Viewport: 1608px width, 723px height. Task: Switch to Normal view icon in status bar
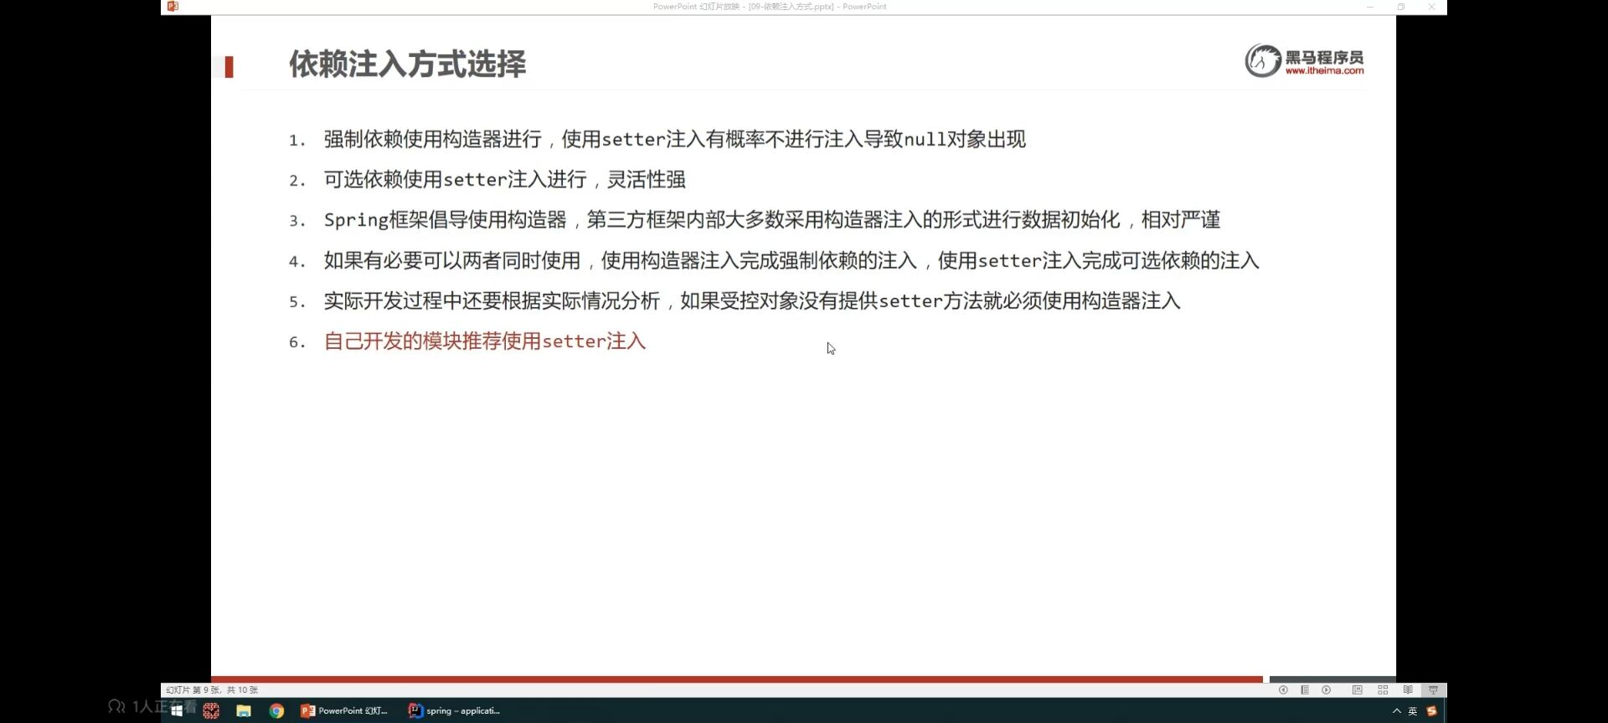(1358, 690)
